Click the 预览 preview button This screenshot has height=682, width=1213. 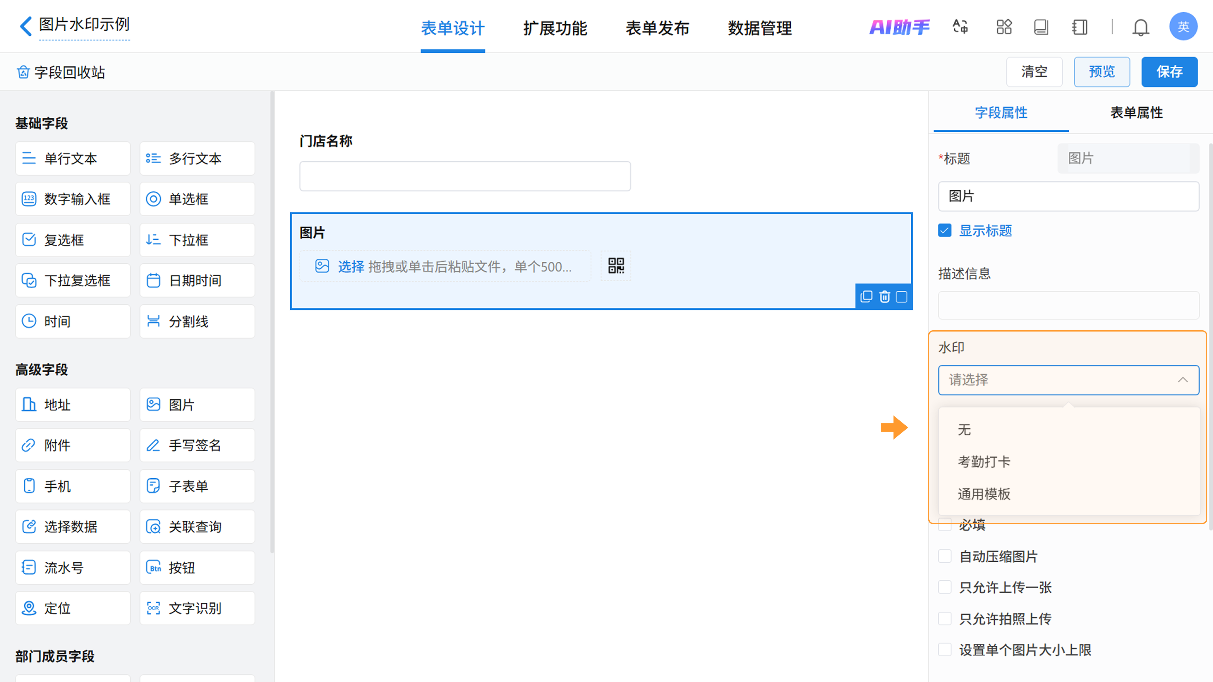click(x=1101, y=72)
